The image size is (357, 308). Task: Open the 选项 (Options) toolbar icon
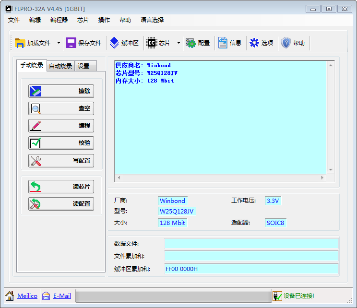[x=254, y=43]
